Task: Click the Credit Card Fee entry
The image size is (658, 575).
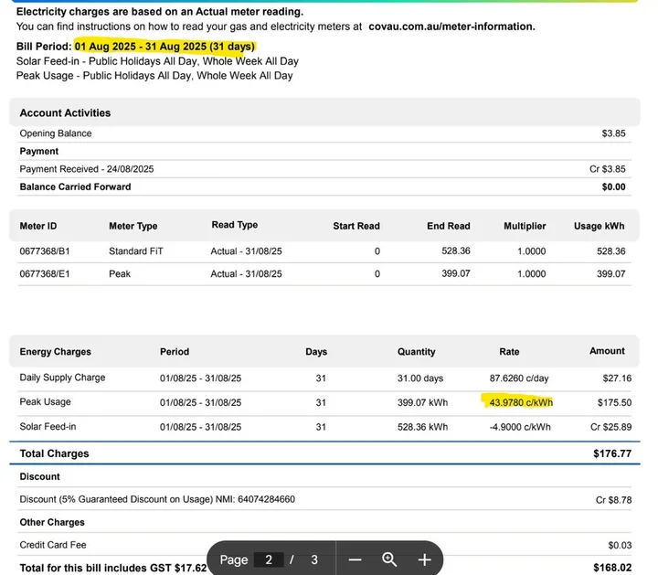Action: (52, 545)
